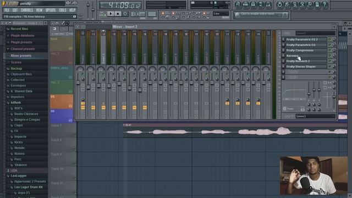352x198 pixels.
Task: Click the Recent files browser icon
Action: point(8,29)
